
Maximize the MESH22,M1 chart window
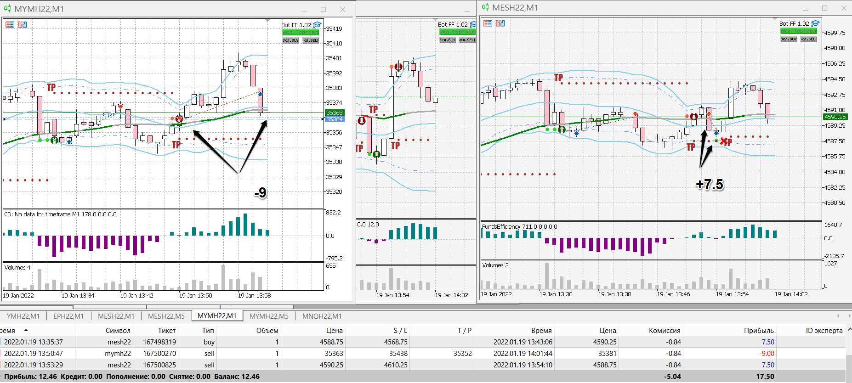coord(825,8)
